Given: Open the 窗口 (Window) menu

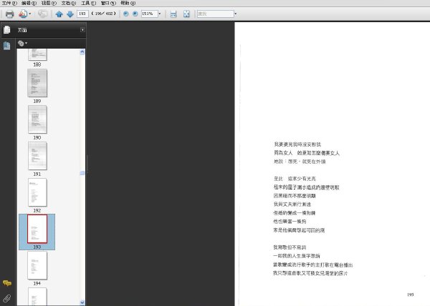Looking at the screenshot, I should tap(108, 3).
